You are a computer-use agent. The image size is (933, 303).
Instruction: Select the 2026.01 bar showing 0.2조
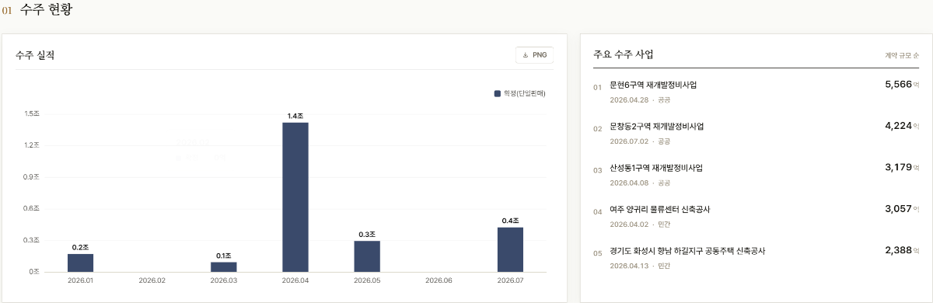(x=80, y=263)
